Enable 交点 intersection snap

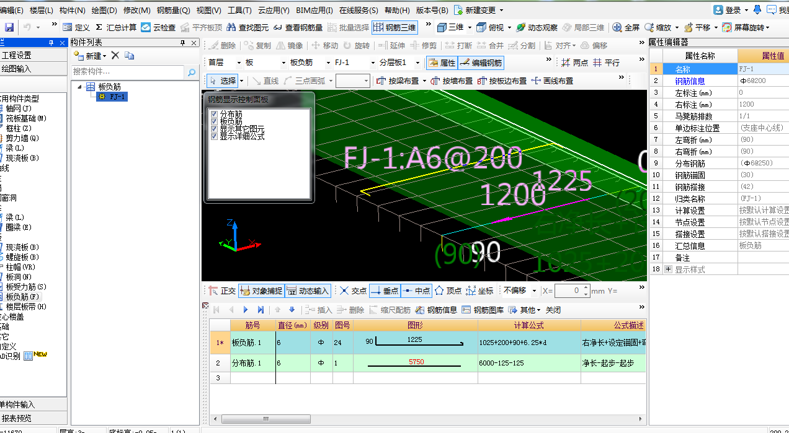pyautogui.click(x=353, y=291)
